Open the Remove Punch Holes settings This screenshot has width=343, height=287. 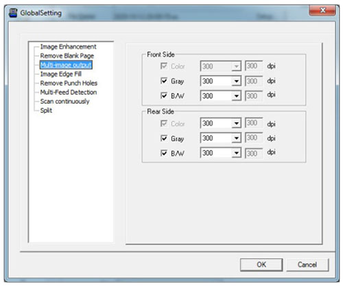[x=69, y=83]
